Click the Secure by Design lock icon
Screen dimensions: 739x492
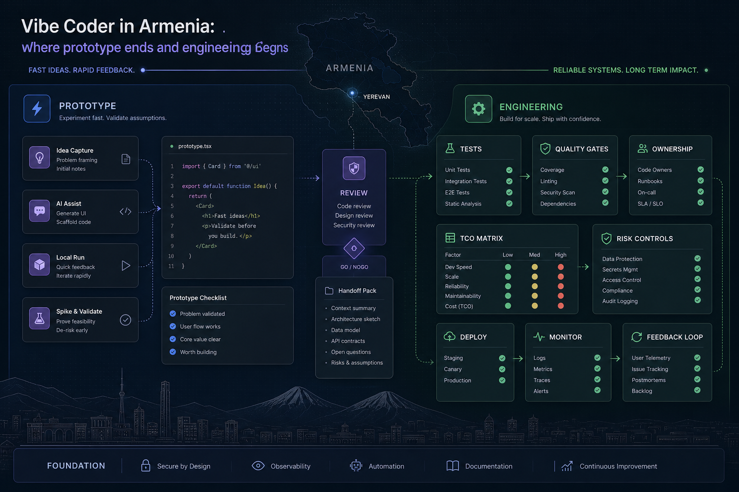(146, 465)
